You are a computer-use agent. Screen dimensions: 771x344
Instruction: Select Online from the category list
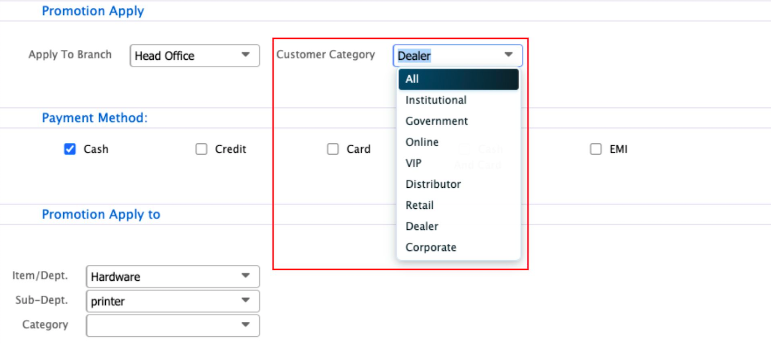pos(422,142)
